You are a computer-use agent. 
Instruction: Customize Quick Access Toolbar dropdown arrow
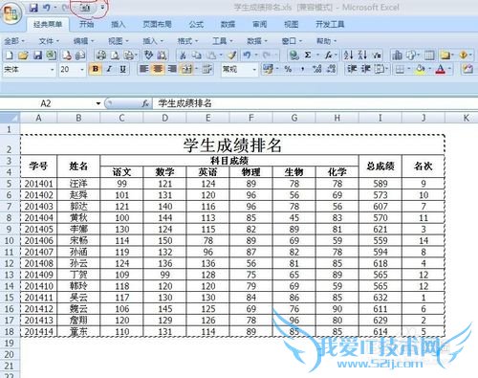tap(102, 7)
